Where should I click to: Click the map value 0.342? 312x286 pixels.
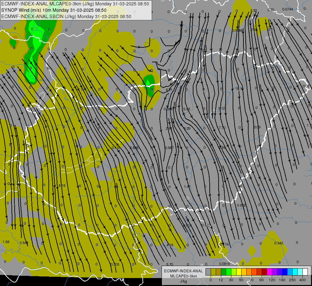(x=279, y=243)
